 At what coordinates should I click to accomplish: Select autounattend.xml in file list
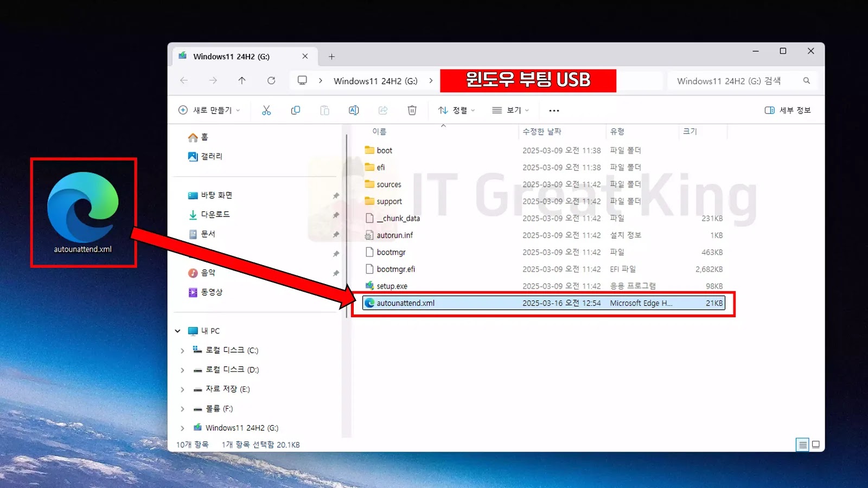544,303
